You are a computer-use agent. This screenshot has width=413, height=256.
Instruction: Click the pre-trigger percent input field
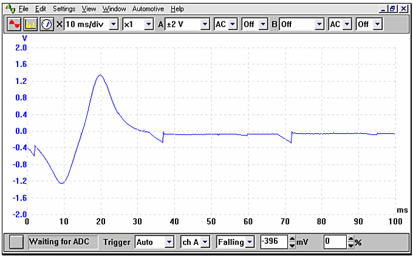335,242
